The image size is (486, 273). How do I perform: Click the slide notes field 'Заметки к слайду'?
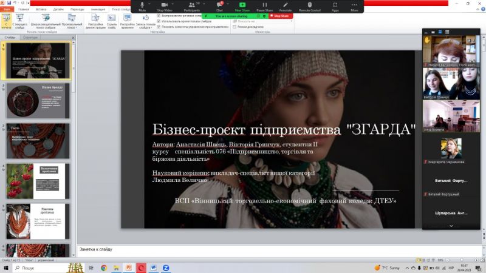[278, 251]
